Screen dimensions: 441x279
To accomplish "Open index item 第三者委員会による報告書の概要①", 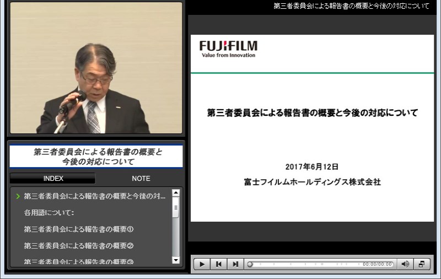I will (x=78, y=229).
